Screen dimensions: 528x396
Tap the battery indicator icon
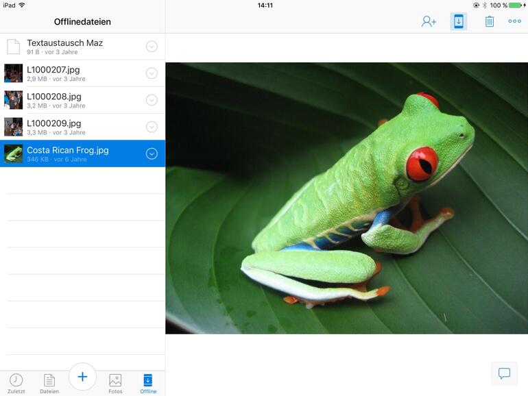(515, 5)
